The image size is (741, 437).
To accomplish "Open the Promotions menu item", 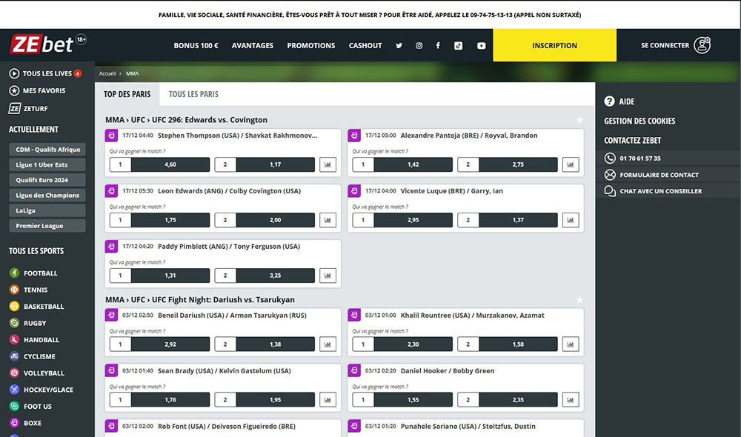I will [x=310, y=46].
